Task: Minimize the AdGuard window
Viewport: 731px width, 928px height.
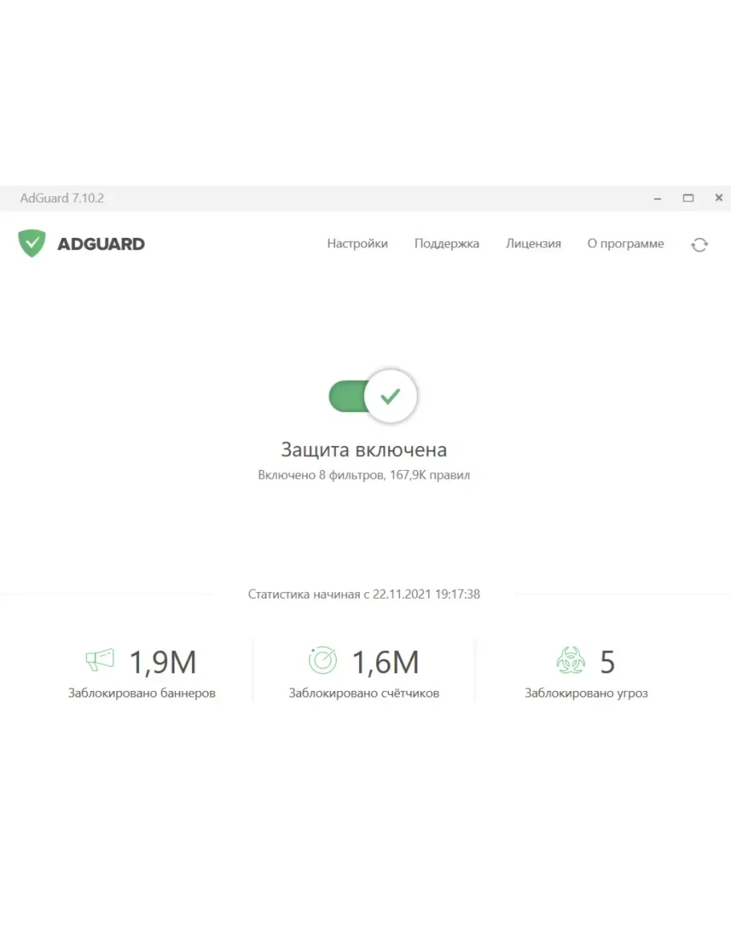Action: (658, 198)
